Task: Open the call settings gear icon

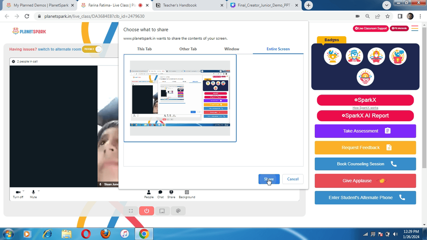Action: (13, 61)
